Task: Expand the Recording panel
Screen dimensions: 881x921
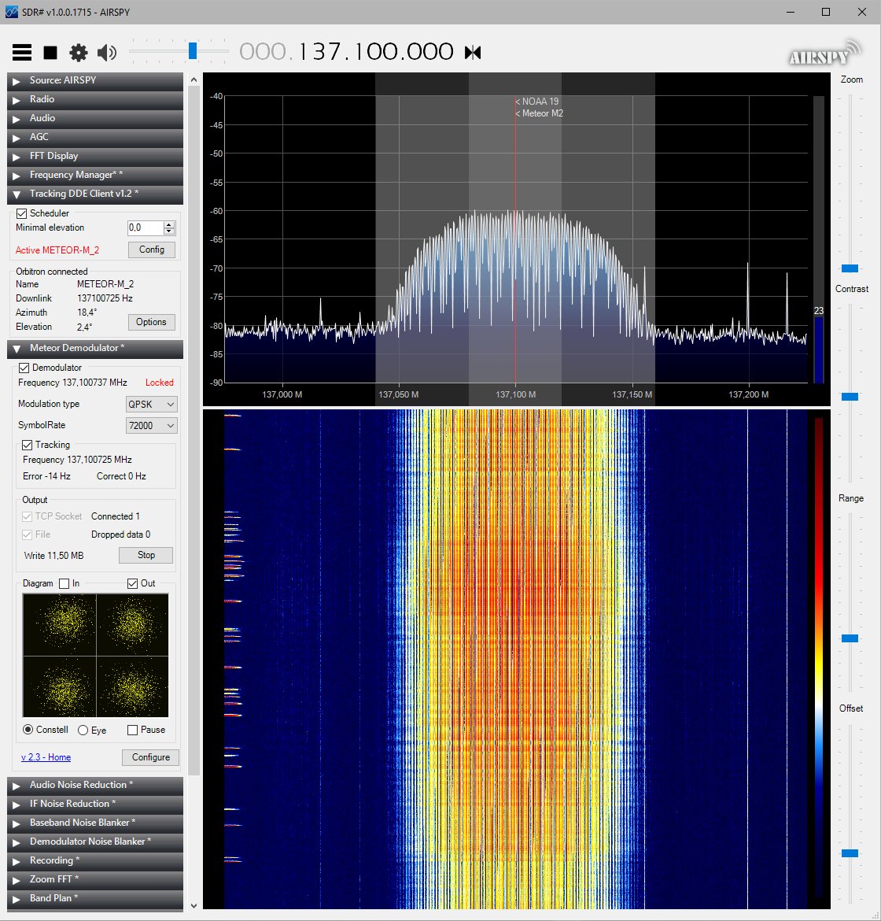Action: 95,860
